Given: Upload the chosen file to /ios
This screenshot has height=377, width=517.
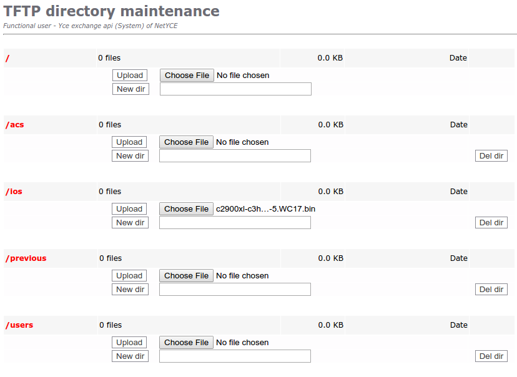Looking at the screenshot, I should click(129, 209).
